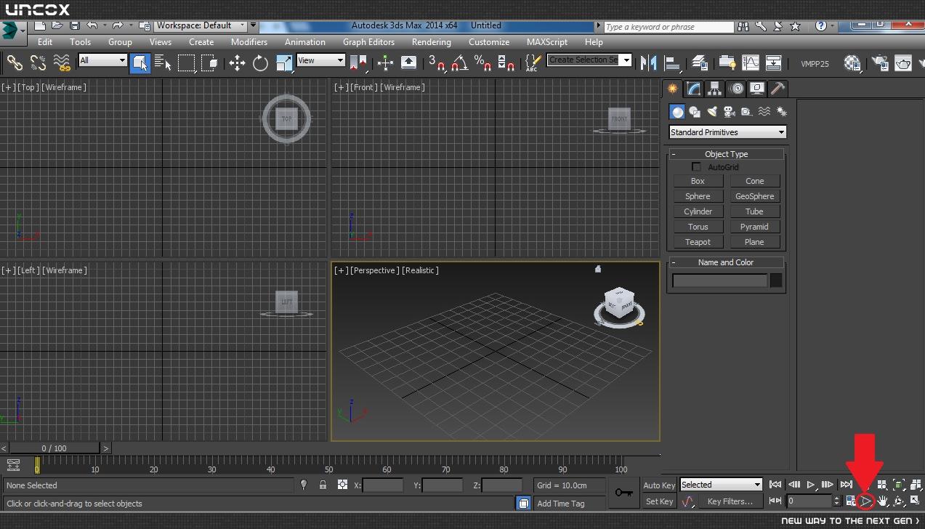925x529 pixels.
Task: Click Use Pivot Point Center icon
Action: pos(358,63)
